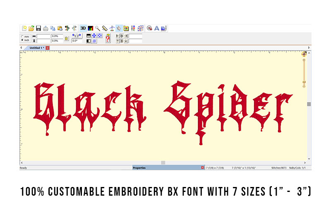Click the horizontal scrollbar right arrow

pyautogui.click(x=305, y=163)
